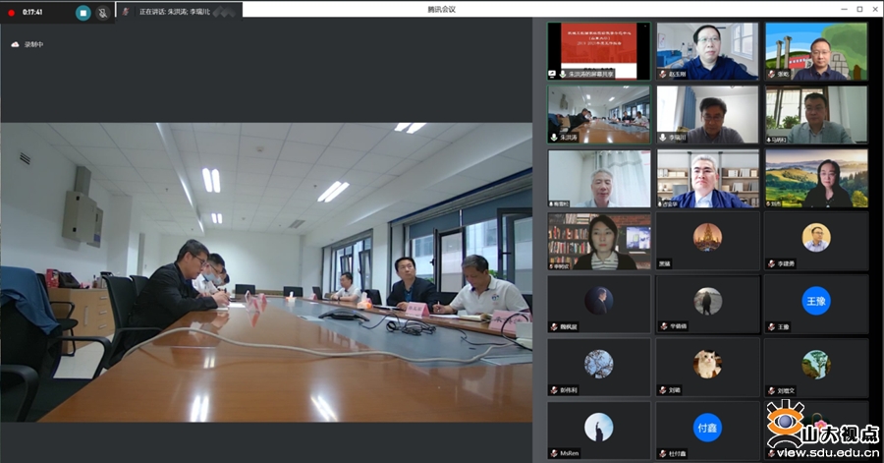Click the 付鑫 blue avatar circle
884x463 pixels.
pyautogui.click(x=707, y=427)
